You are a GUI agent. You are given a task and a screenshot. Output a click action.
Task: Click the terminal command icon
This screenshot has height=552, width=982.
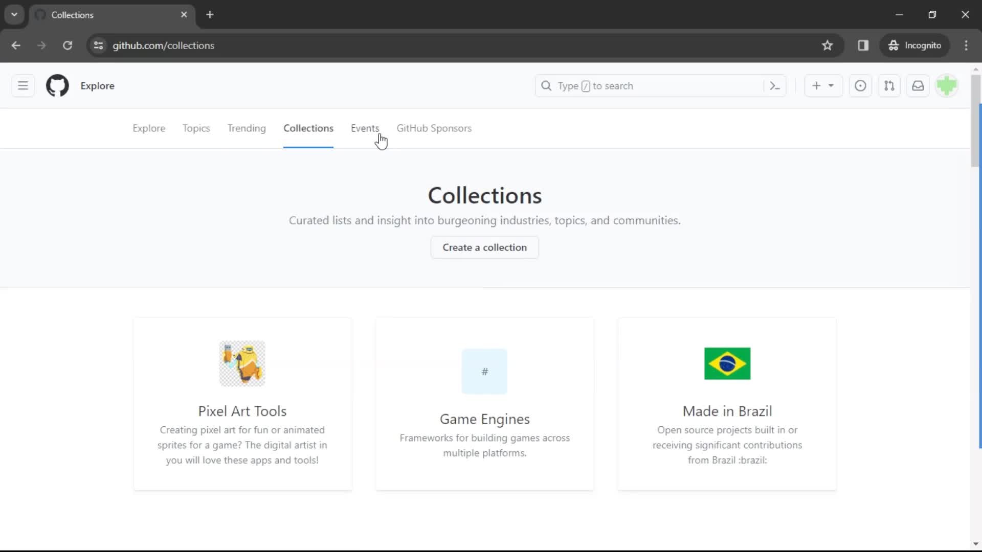click(x=775, y=85)
